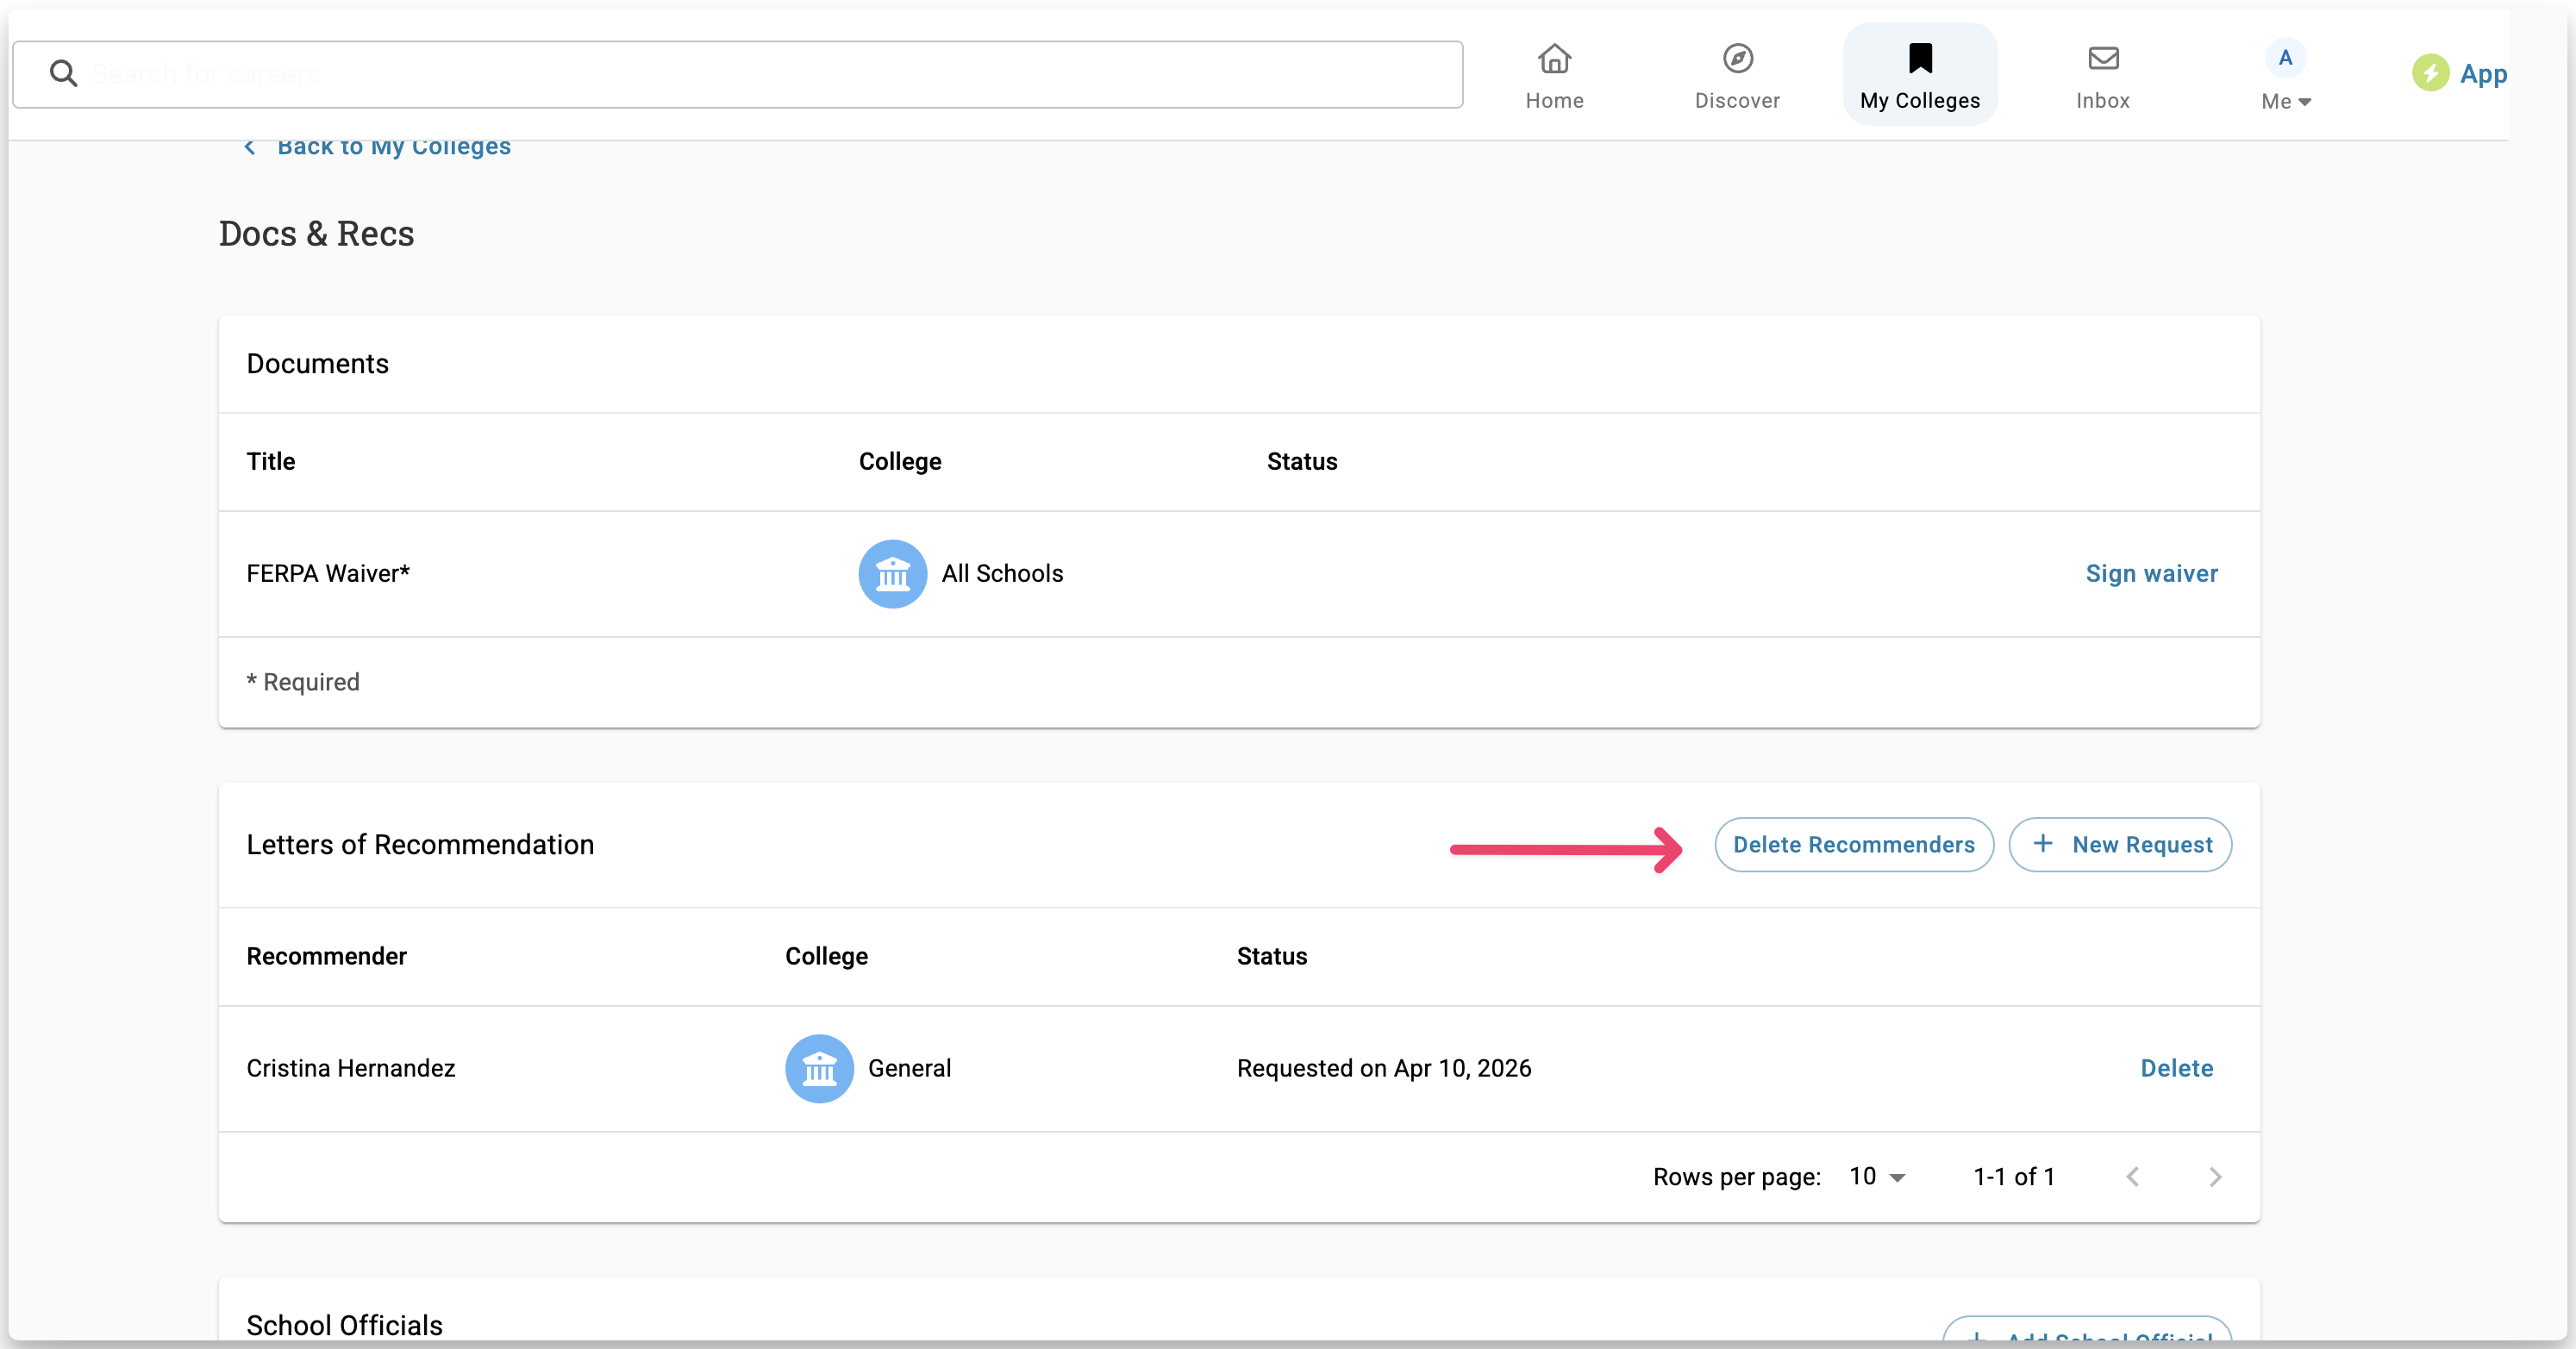The image size is (2576, 1349).
Task: Expand the Me dropdown menu
Action: point(2286,101)
